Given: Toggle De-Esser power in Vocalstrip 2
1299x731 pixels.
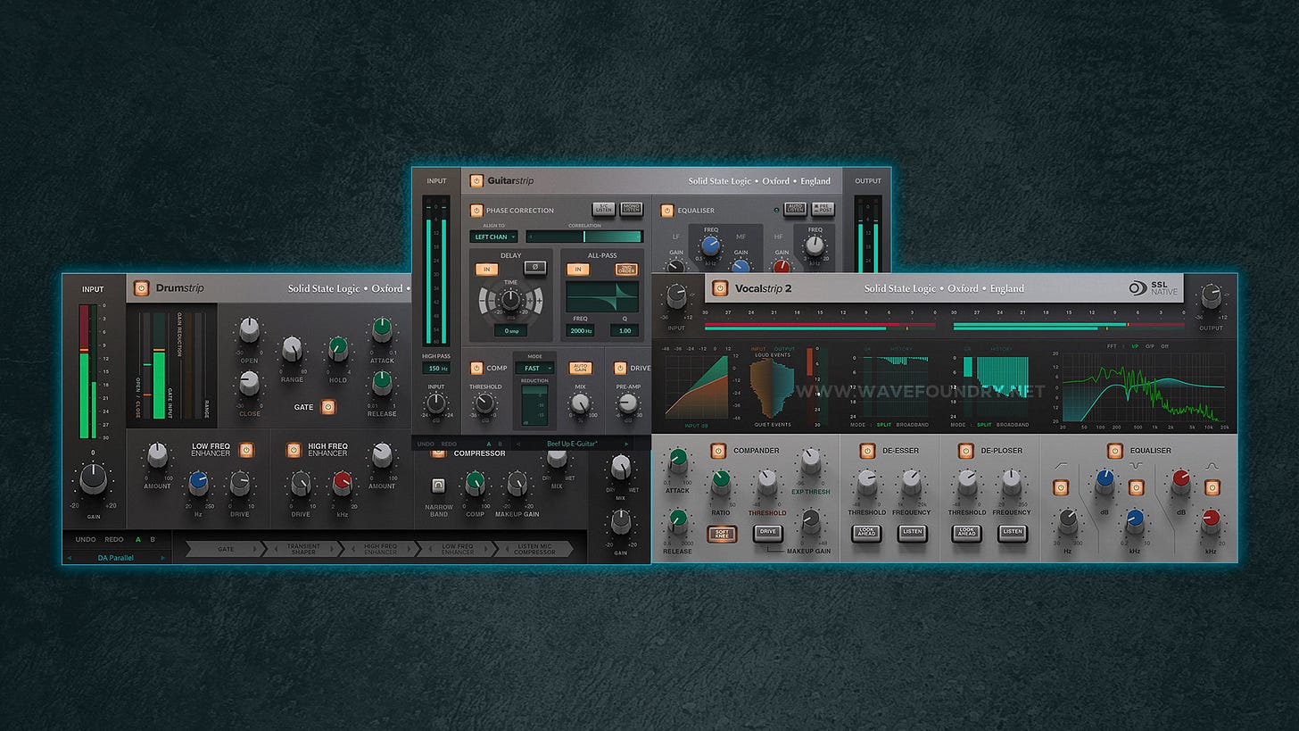Looking at the screenshot, I should pyautogui.click(x=866, y=450).
